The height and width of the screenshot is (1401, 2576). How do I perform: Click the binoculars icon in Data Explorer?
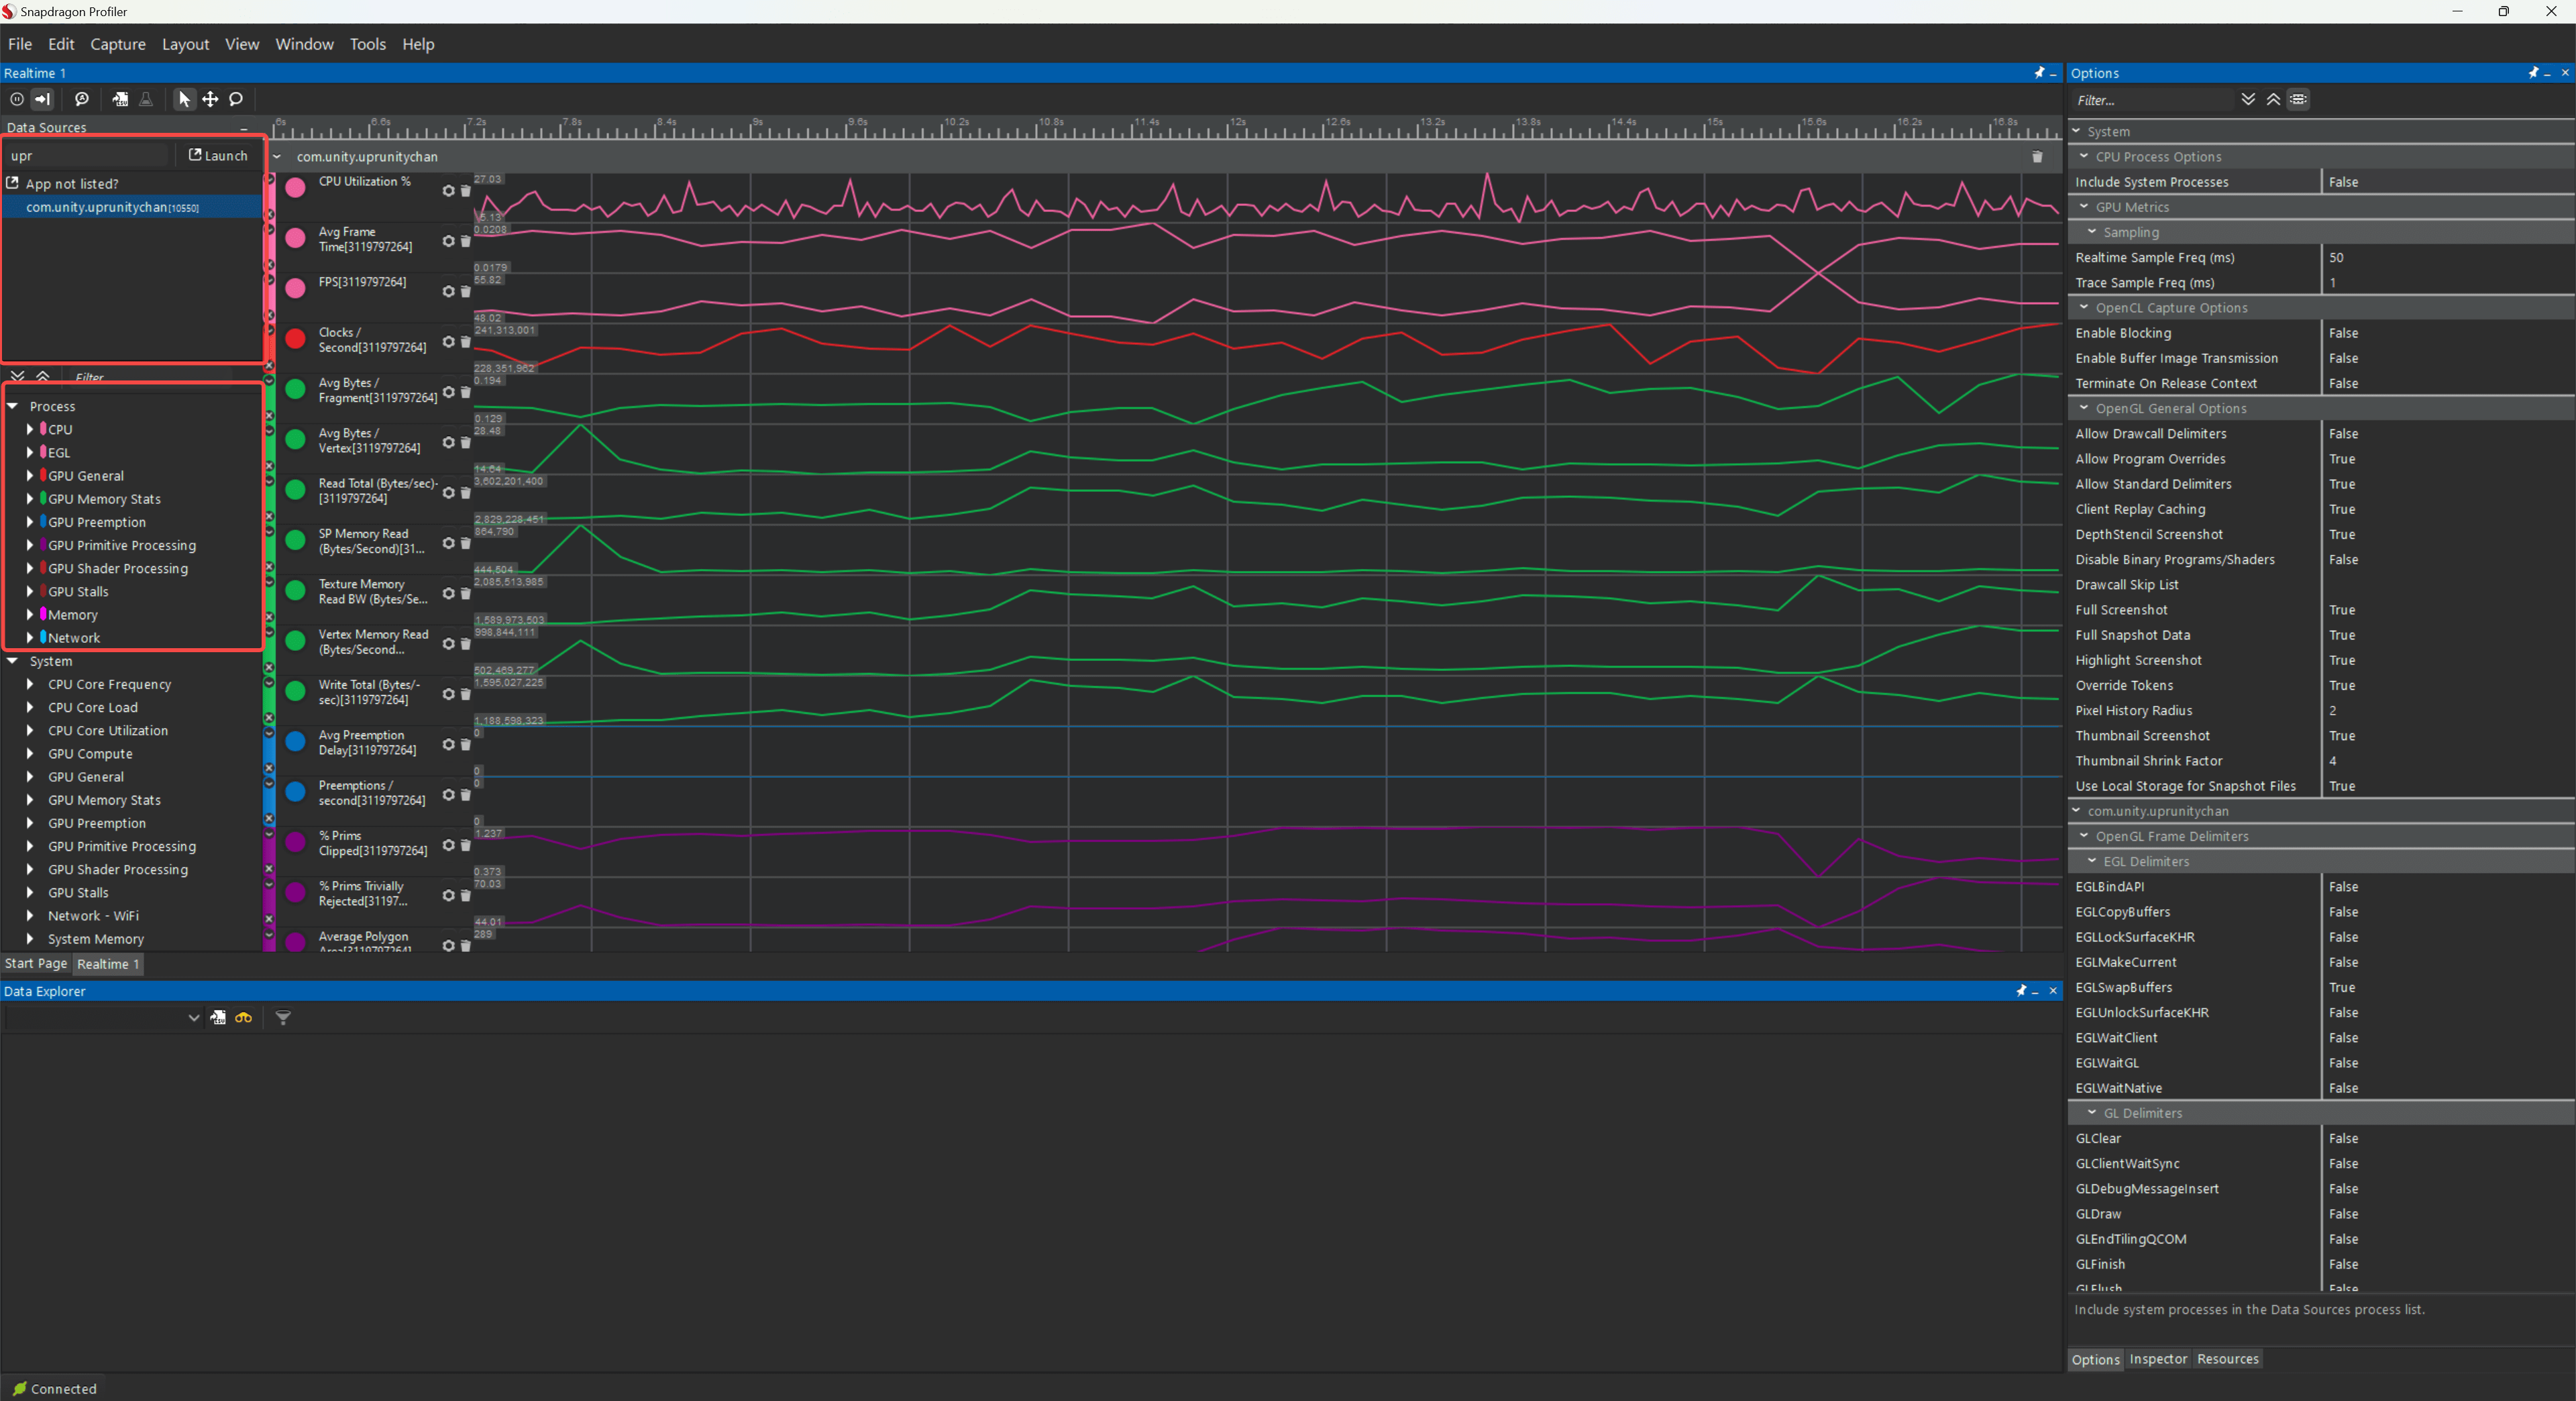pos(243,1018)
